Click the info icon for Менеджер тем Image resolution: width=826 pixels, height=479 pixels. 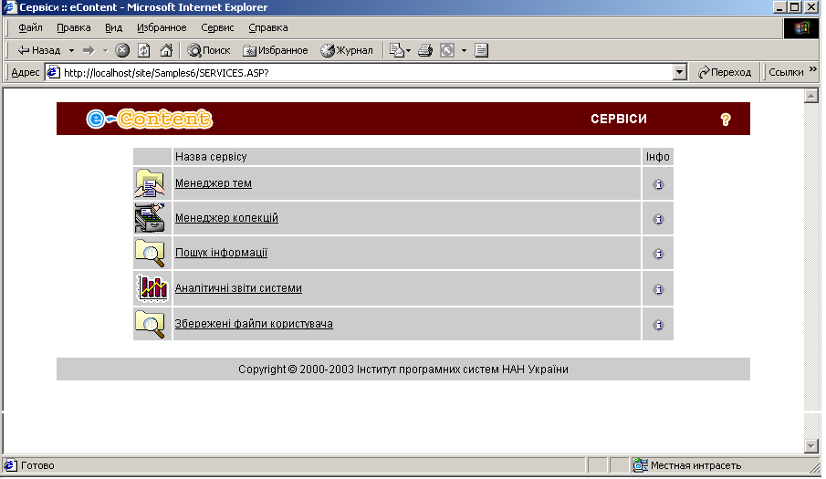658,184
